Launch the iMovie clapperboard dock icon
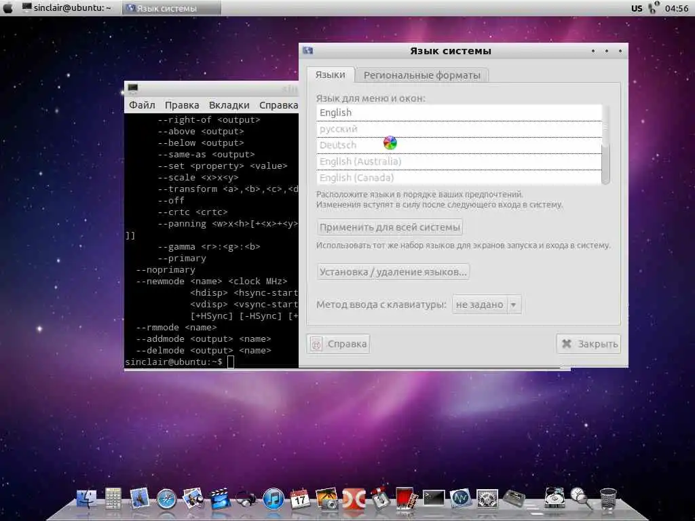 pos(221,499)
